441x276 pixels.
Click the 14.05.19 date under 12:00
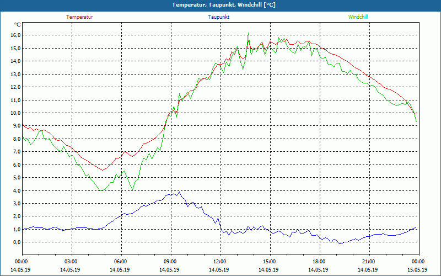click(x=219, y=269)
